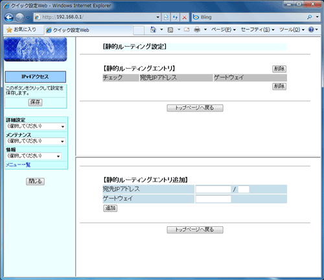Click the red Stop loading icon
The height and width of the screenshot is (280, 324).
pyautogui.click(x=185, y=17)
